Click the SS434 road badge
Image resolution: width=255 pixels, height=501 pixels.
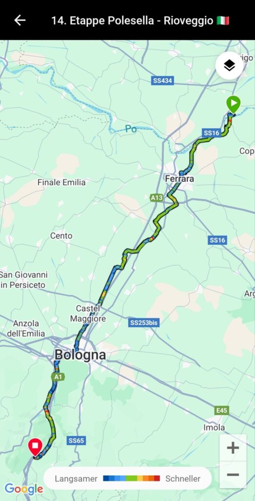click(162, 81)
